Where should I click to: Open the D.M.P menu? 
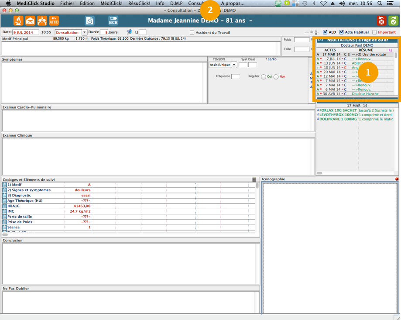tap(177, 3)
